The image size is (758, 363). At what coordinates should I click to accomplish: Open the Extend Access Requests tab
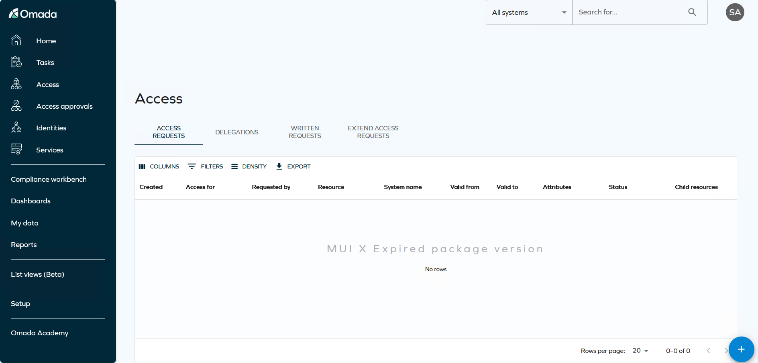[373, 132]
